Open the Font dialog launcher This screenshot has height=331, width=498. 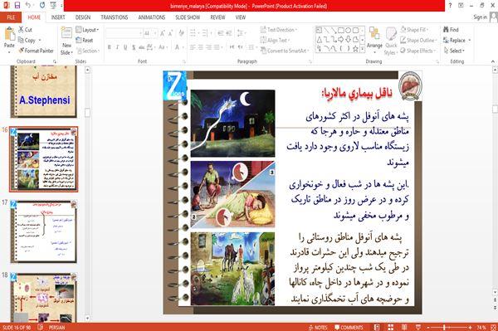click(x=184, y=61)
